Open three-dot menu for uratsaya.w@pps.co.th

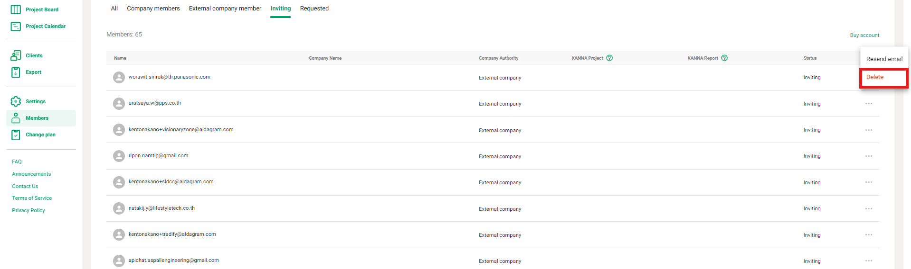click(868, 104)
